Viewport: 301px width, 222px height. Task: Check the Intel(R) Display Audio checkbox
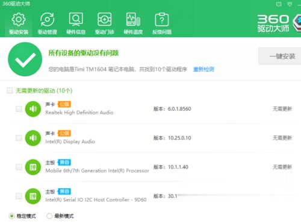pos(19,138)
